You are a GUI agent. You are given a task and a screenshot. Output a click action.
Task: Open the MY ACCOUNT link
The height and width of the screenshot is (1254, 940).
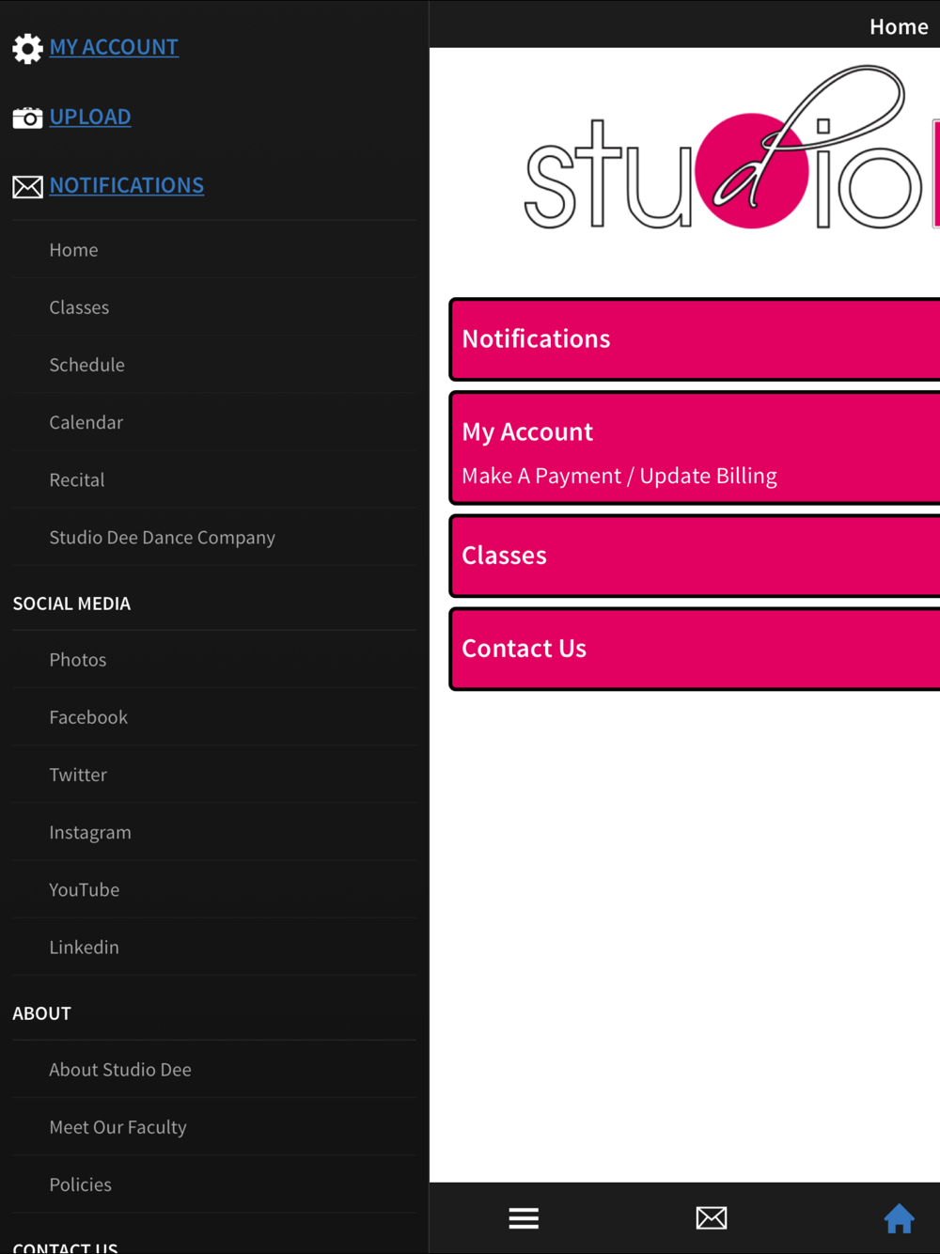click(x=114, y=47)
